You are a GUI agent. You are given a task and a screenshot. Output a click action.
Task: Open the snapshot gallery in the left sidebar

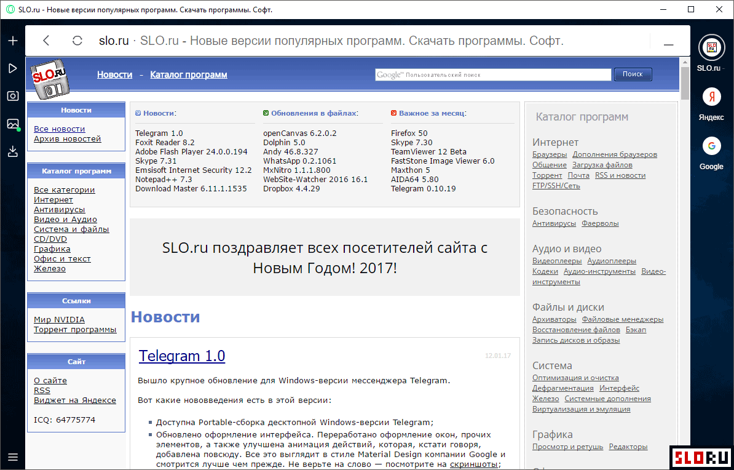click(x=13, y=124)
